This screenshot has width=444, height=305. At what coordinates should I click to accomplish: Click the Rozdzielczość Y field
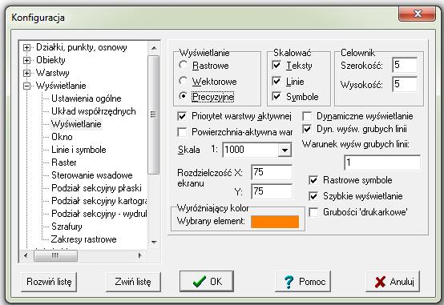click(x=272, y=191)
